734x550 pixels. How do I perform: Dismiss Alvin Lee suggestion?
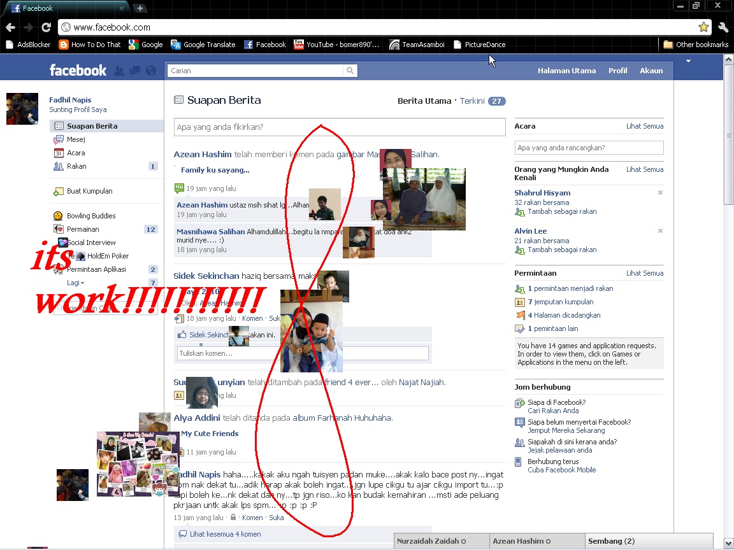coord(660,231)
